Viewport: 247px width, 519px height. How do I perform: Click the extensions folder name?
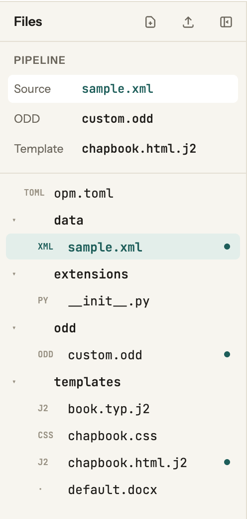pyautogui.click(x=91, y=274)
